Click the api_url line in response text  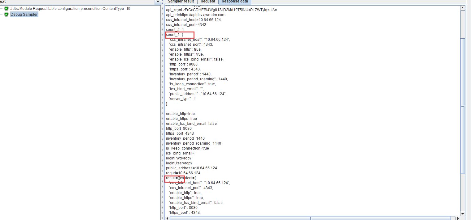[x=195, y=15]
